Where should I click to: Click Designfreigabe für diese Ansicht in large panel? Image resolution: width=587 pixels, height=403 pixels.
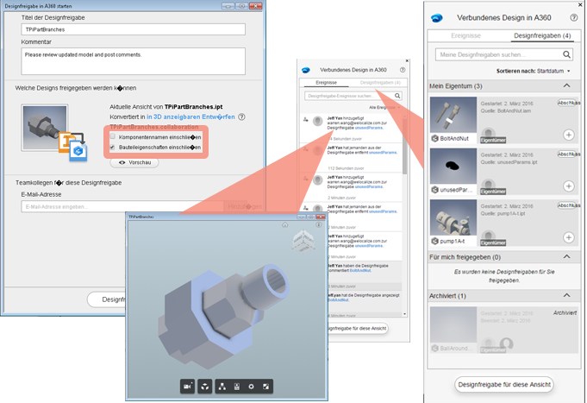504,385
